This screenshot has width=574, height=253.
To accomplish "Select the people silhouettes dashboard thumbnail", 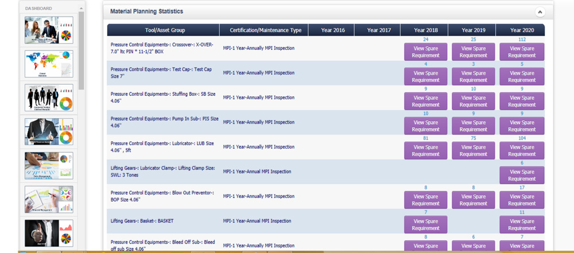I will pyautogui.click(x=49, y=98).
